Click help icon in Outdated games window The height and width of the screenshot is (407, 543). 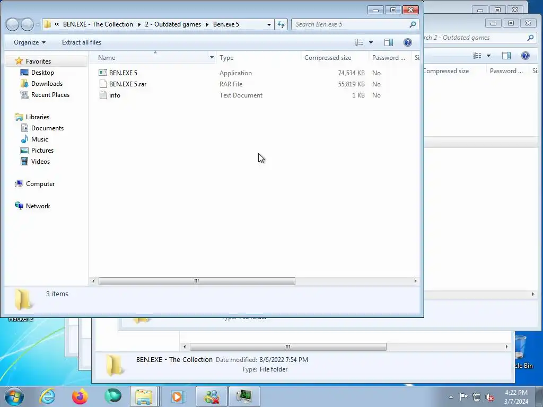click(x=526, y=56)
